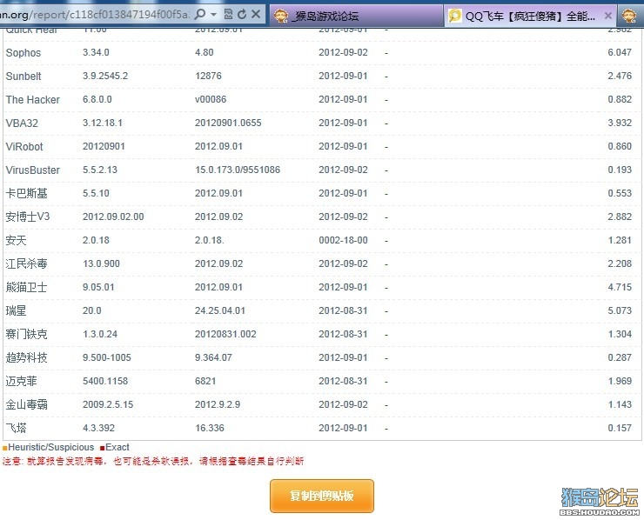The width and height of the screenshot is (644, 520).
Task: Click the ViRobot scanner name
Action: coord(24,146)
